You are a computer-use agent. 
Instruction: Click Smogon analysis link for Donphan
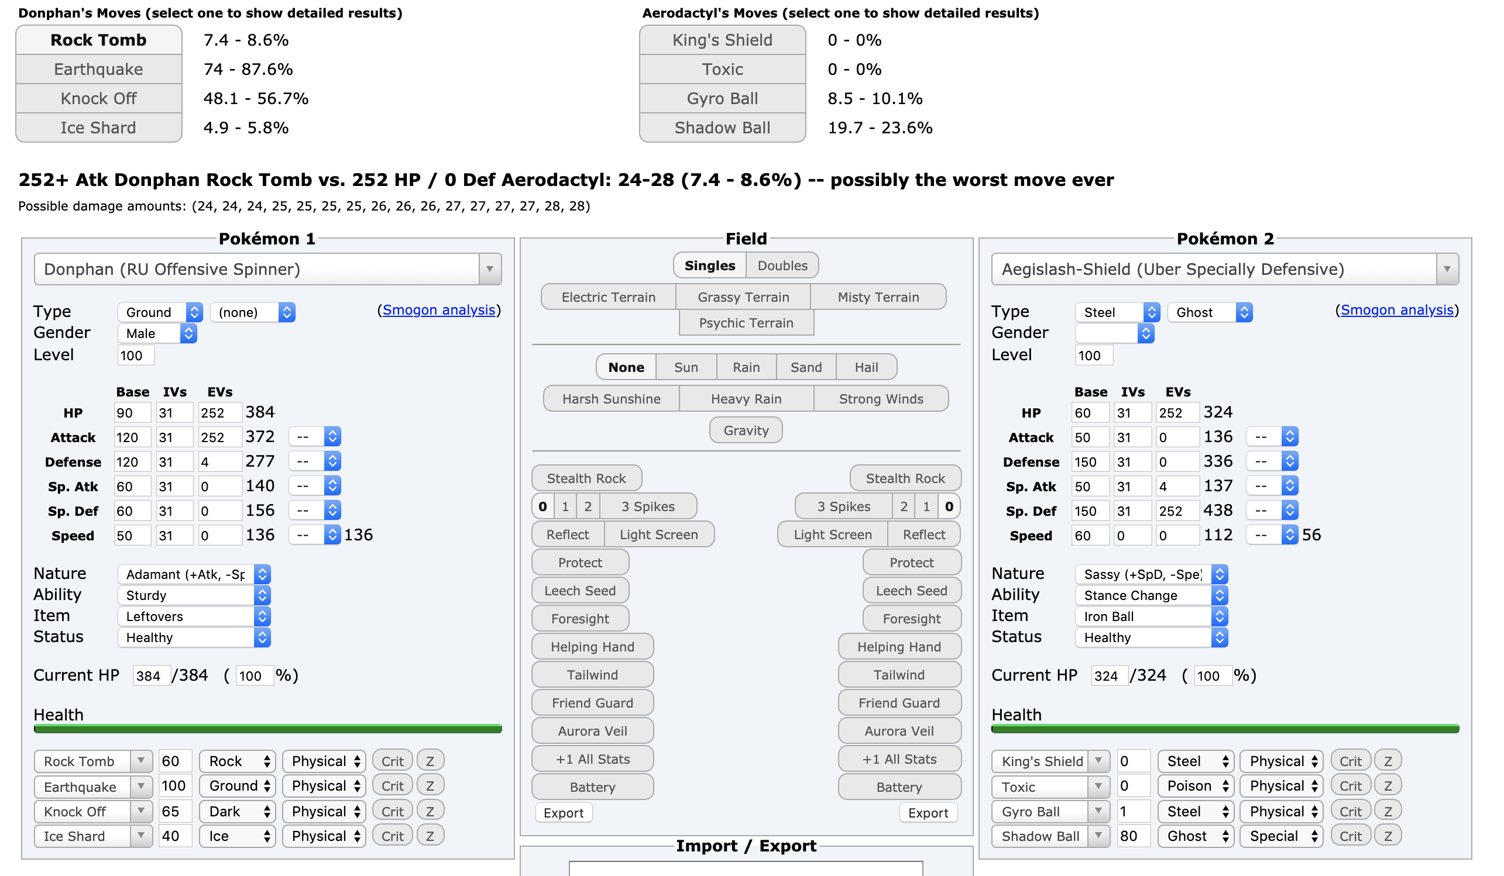441,310
